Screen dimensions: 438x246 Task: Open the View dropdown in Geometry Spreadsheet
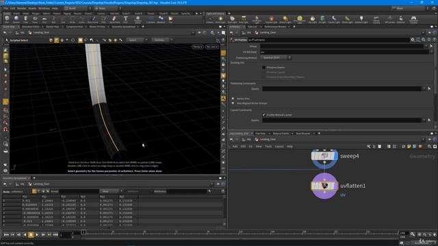[x=111, y=191]
